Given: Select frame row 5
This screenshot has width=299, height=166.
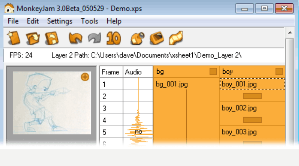Looking at the screenshot, I should point(111,132).
